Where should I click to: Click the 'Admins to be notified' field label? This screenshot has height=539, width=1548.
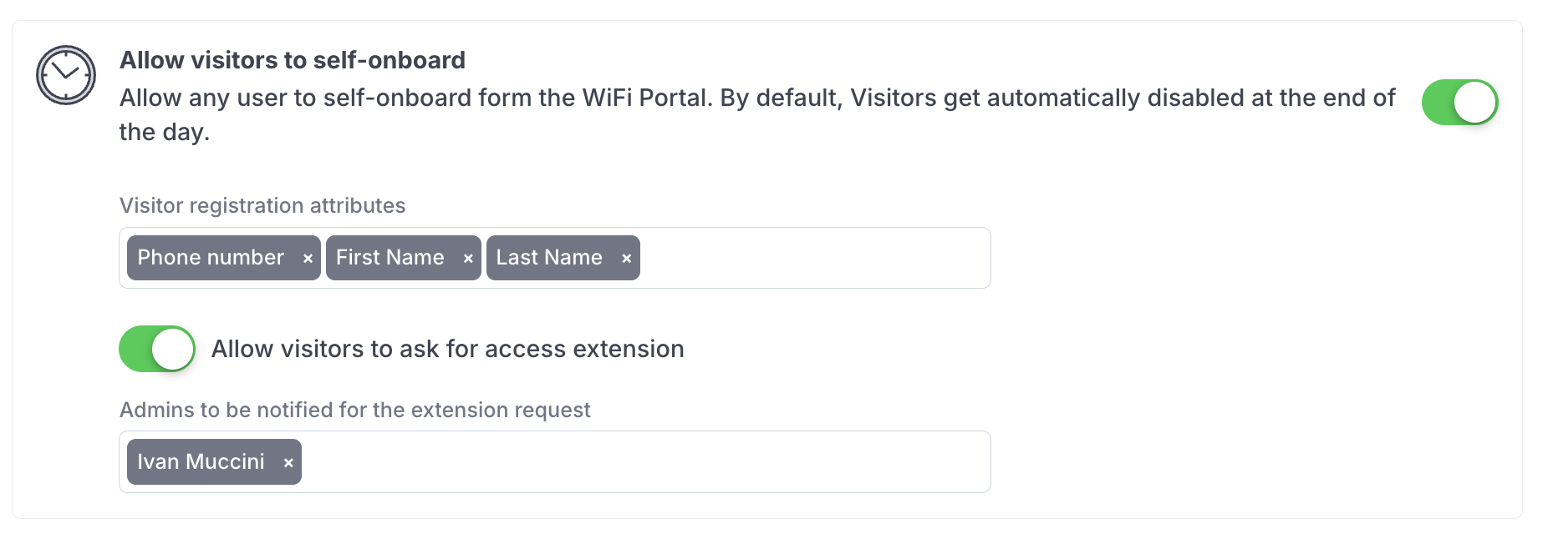coord(354,410)
